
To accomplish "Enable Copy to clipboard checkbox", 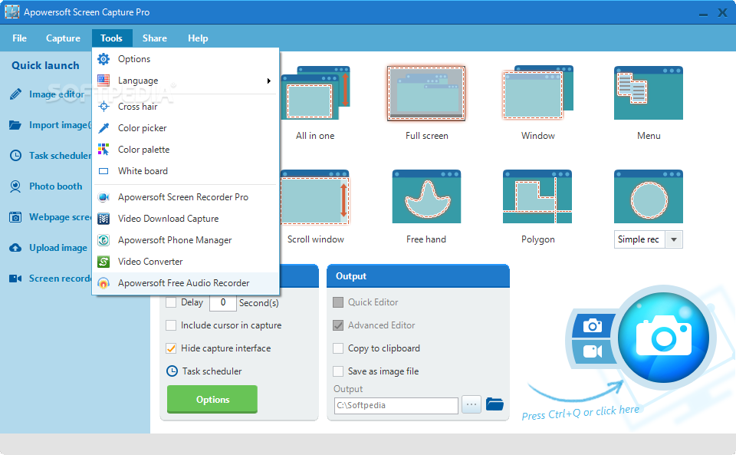I will pos(338,348).
